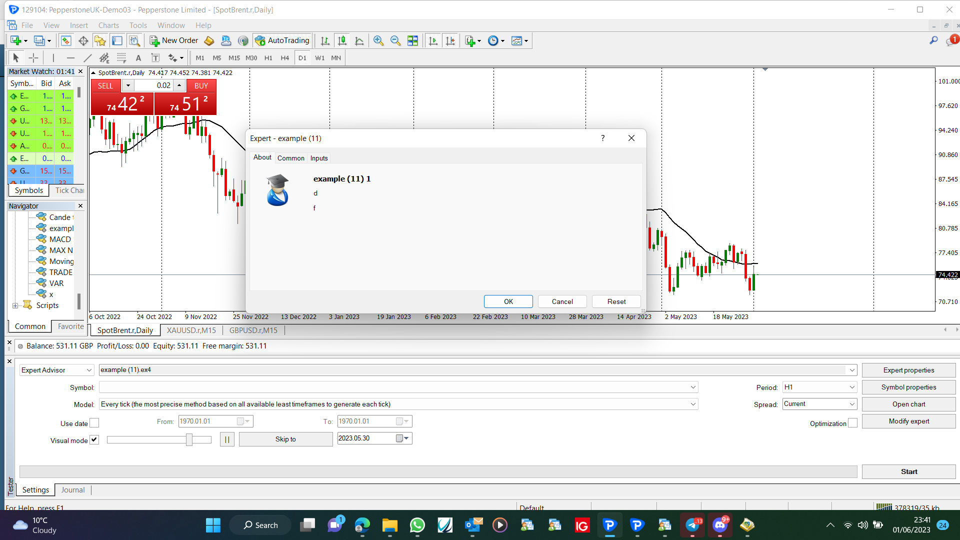This screenshot has height=540, width=960.
Task: Click Cancel in the Expert dialog
Action: click(x=562, y=301)
